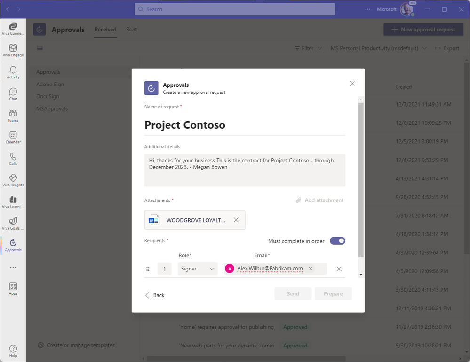Open settings and more ellipsis in title bar
This screenshot has height=362, width=470.
(x=367, y=9)
